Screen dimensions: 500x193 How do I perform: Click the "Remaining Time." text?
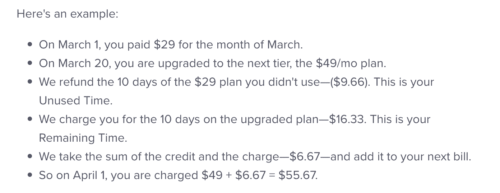(x=83, y=138)
